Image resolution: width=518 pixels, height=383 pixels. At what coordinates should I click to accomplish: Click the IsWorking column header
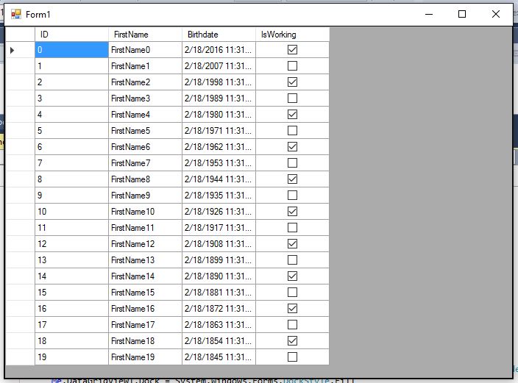click(292, 35)
